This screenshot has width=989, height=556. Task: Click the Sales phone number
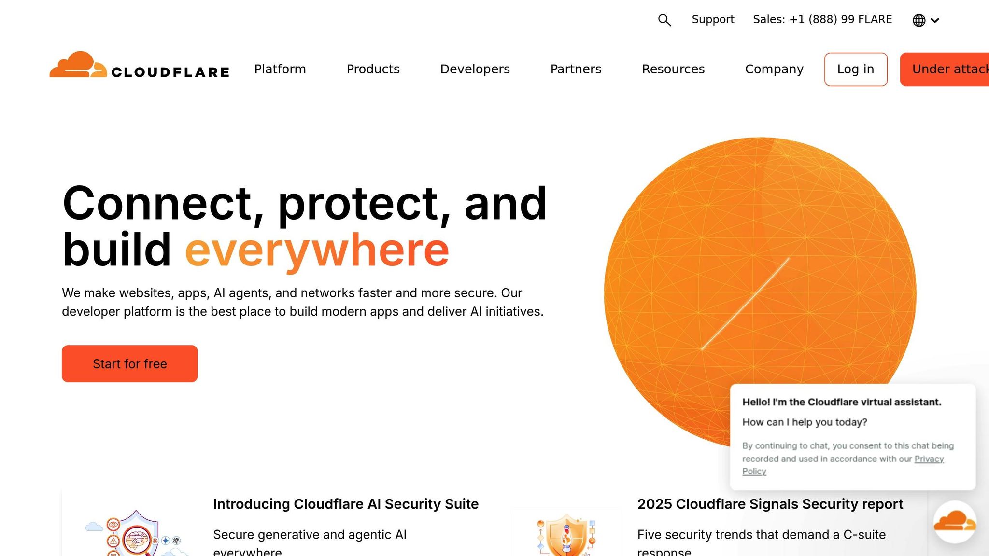pos(822,19)
